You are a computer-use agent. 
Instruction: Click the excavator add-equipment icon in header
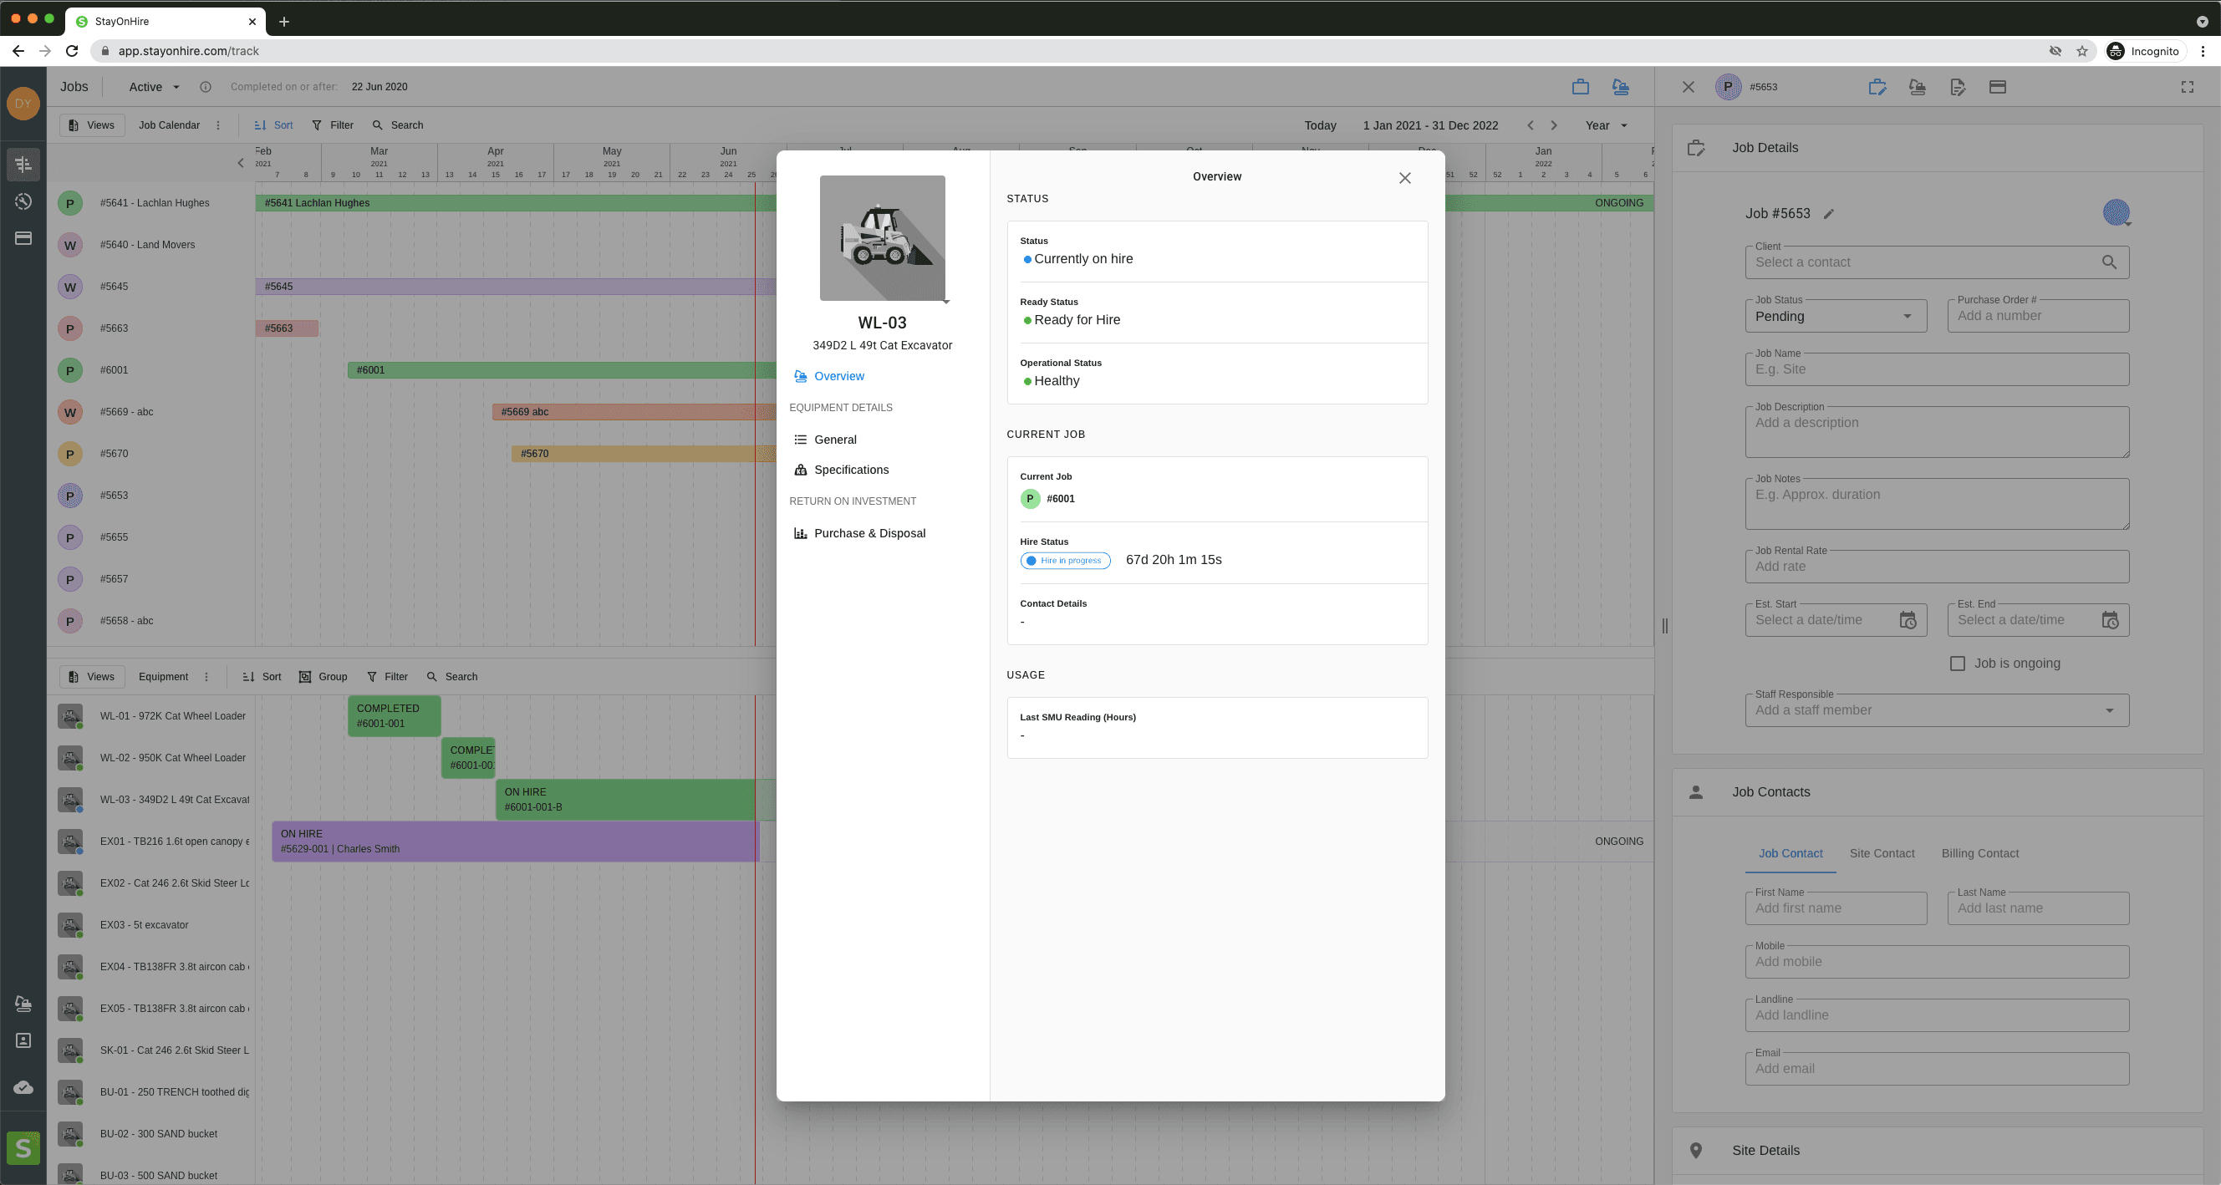click(1620, 87)
